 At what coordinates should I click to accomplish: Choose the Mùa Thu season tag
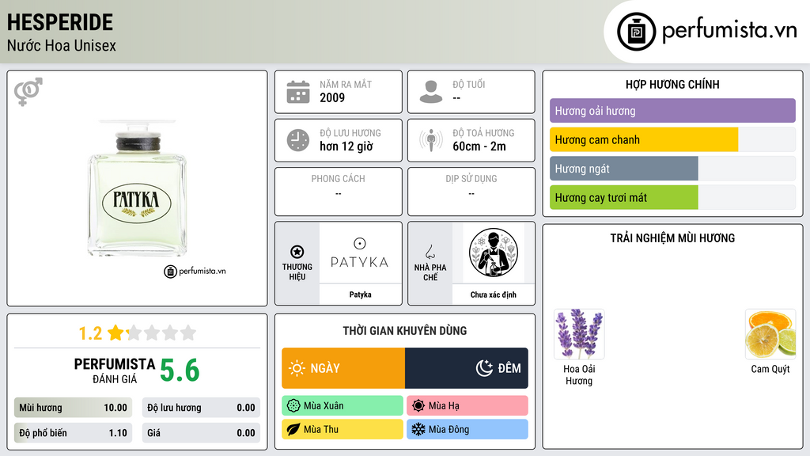pos(343,430)
